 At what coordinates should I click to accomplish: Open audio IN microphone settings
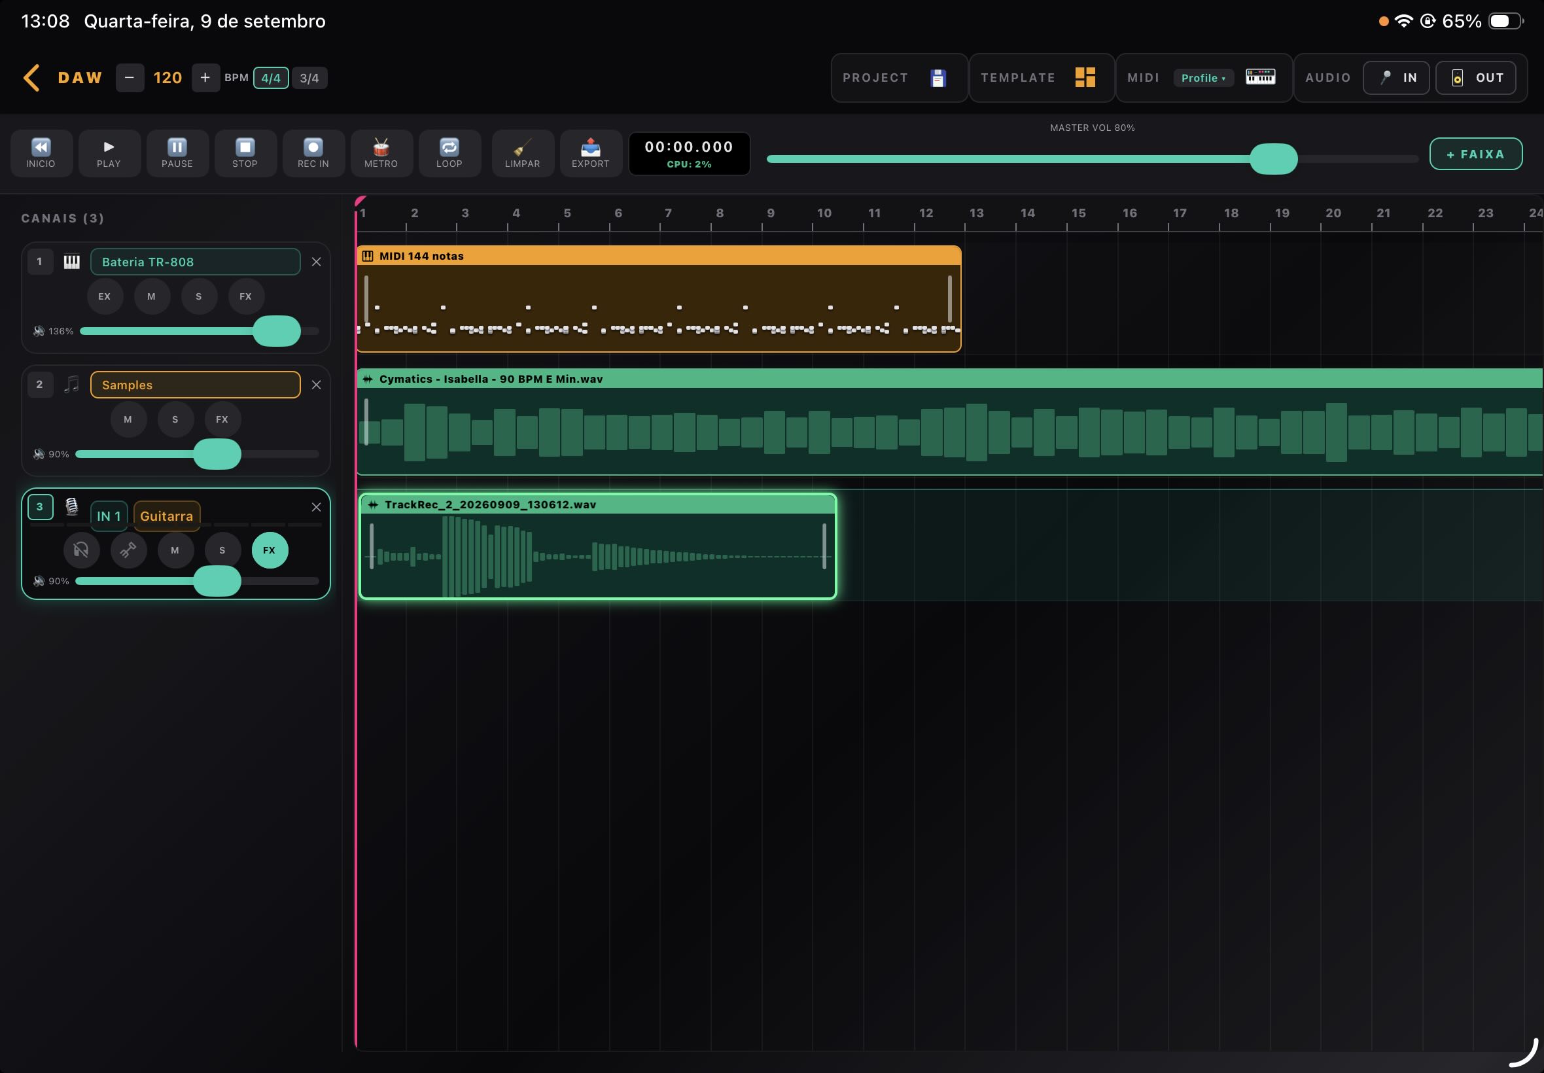[1396, 78]
